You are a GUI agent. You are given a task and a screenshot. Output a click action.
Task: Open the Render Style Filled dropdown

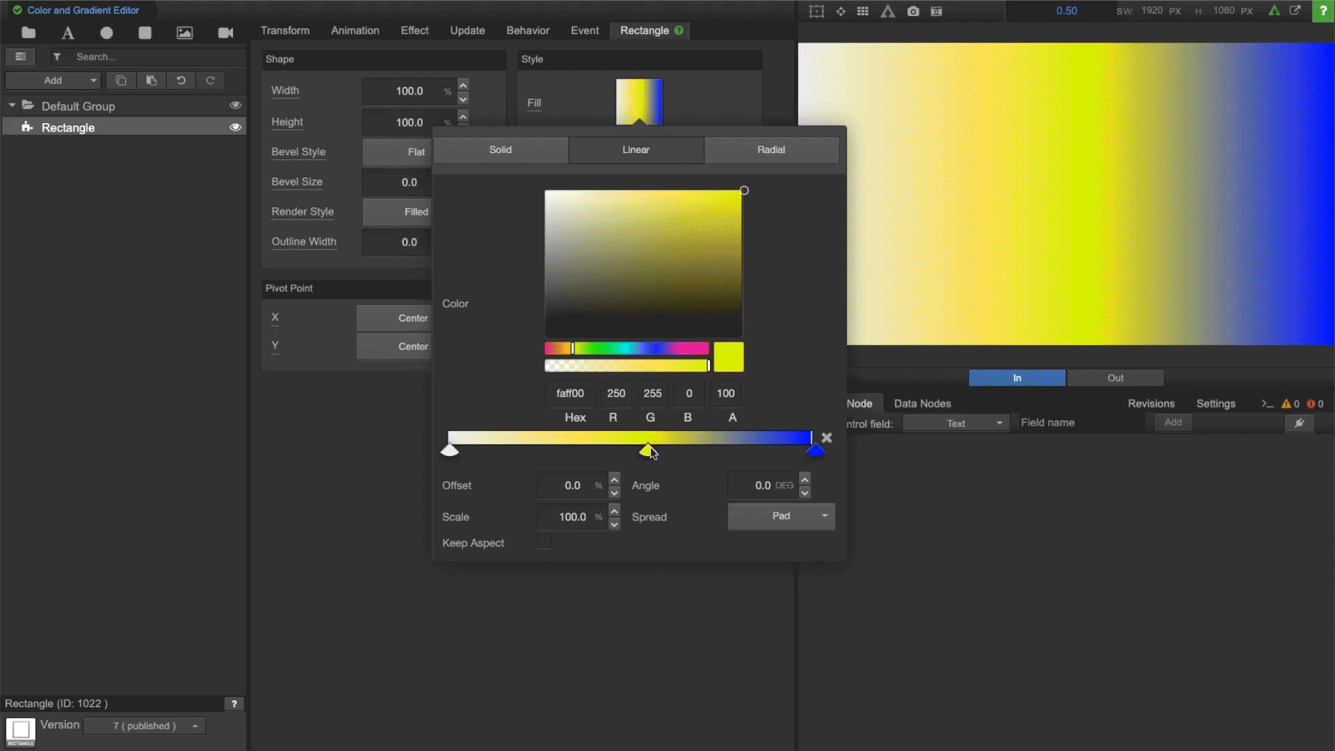pyautogui.click(x=397, y=211)
